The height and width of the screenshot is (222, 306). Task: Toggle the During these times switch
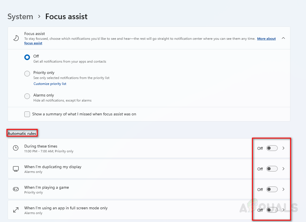tap(272, 148)
